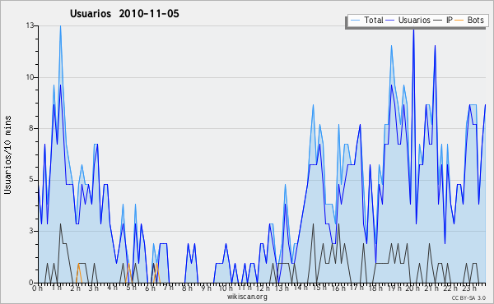Click the 'wikiscan.org' caption

point(247,297)
